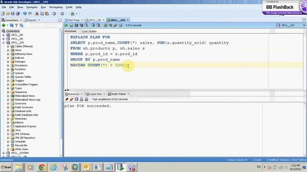Click the eraser icon in Script Output toolbar
The image size is (307, 172).
71,99
